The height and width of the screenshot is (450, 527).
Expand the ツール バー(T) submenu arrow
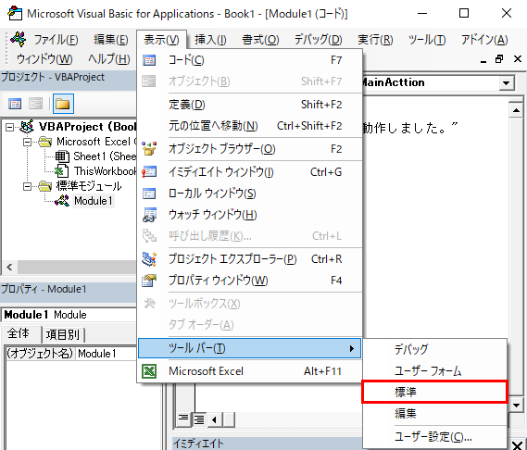coord(352,348)
